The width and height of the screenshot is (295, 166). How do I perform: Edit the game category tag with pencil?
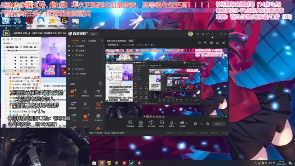[x=113, y=45]
